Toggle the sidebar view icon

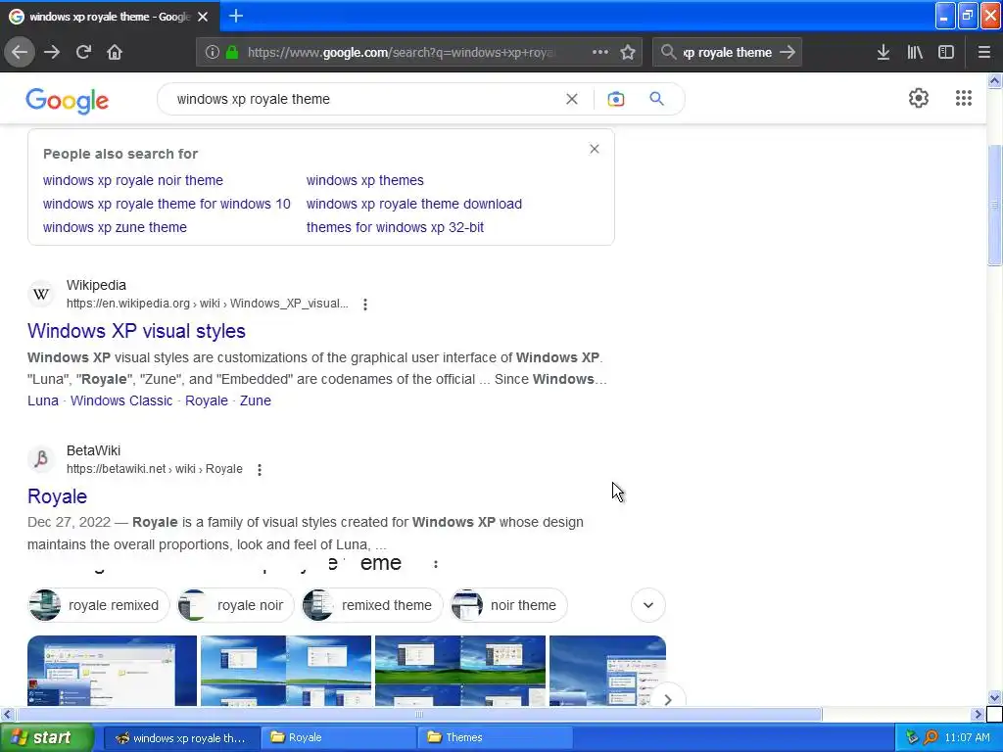click(x=946, y=53)
